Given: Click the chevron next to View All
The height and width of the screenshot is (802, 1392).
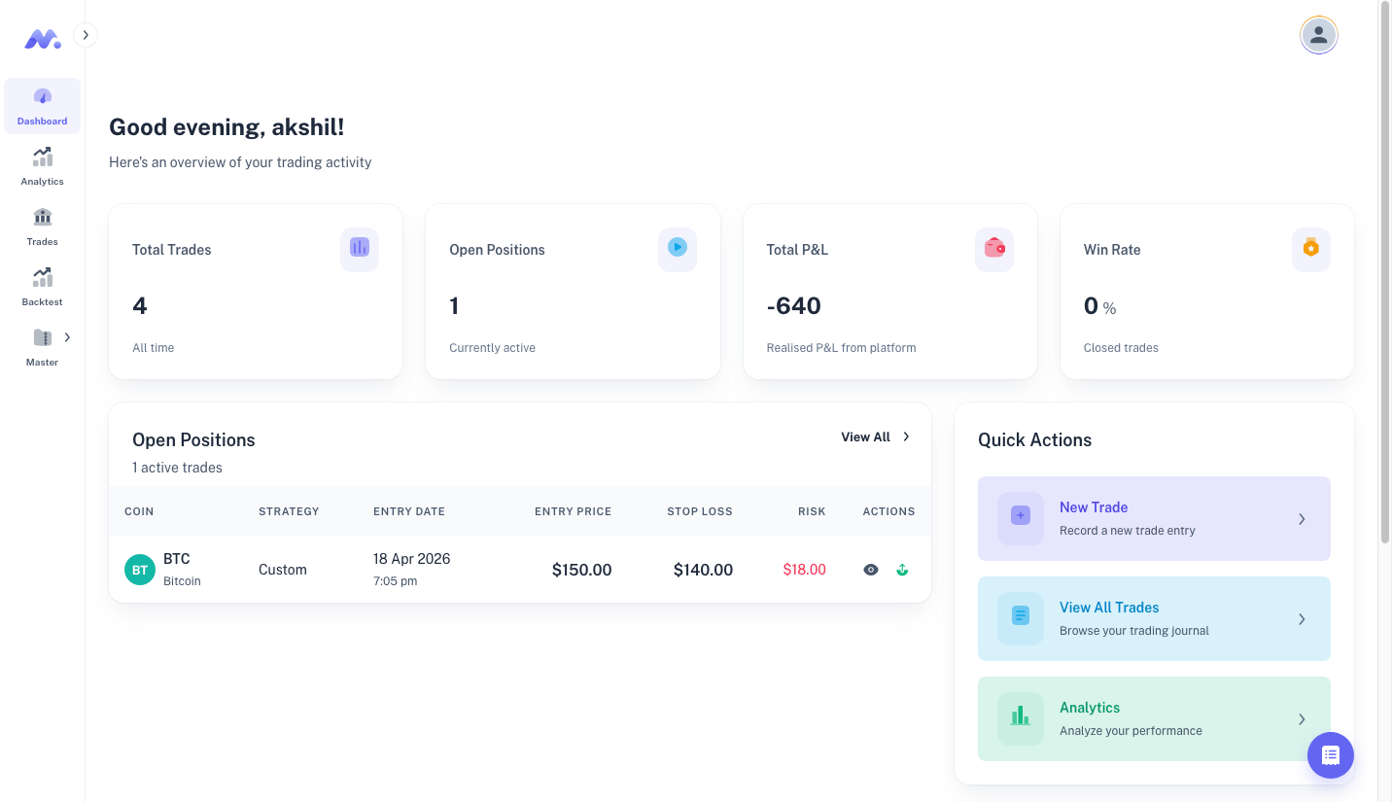Looking at the screenshot, I should [x=906, y=437].
